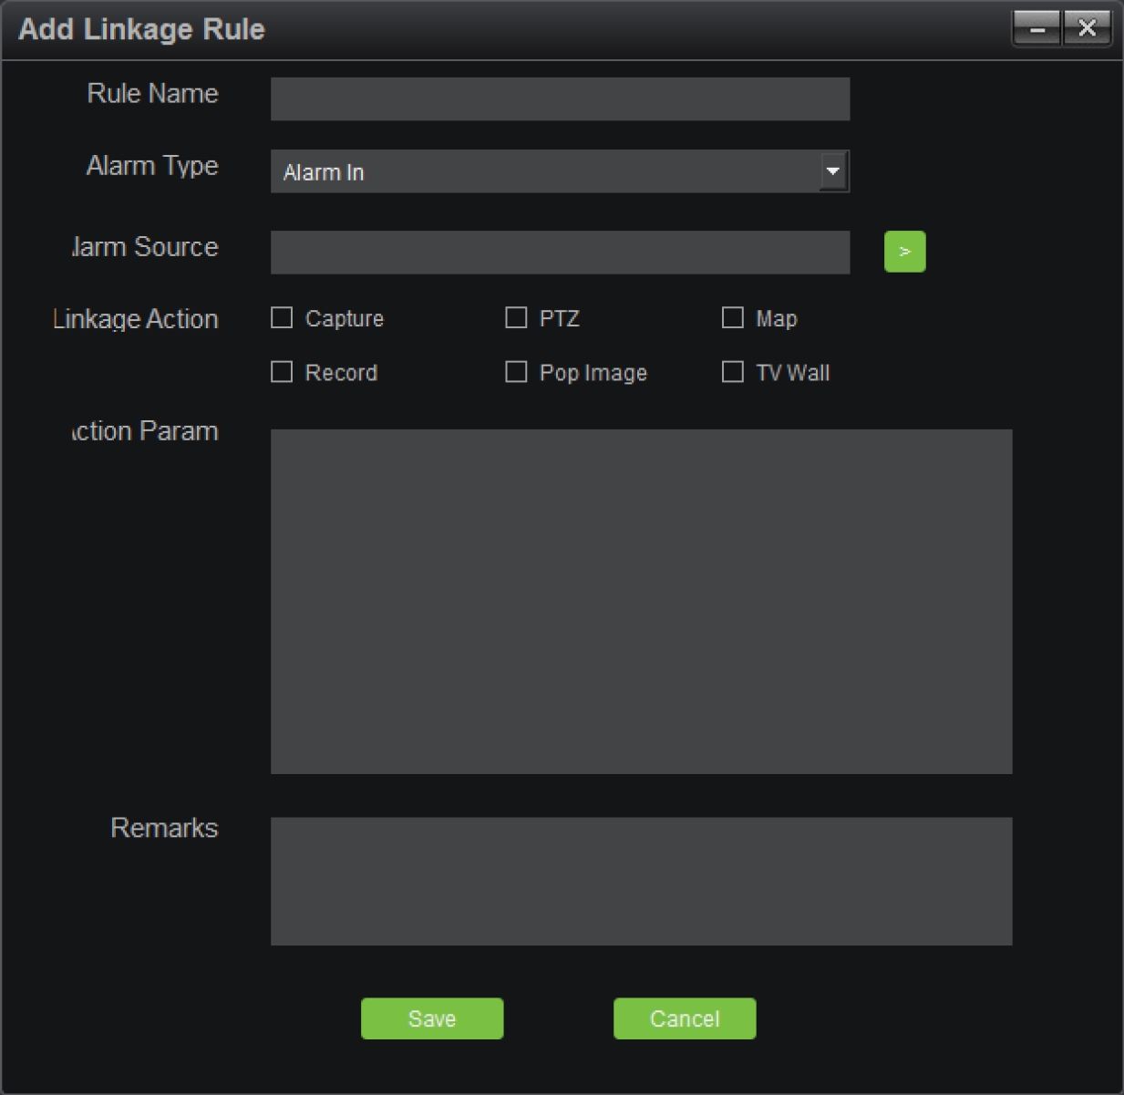Check the Map linkage option
This screenshot has height=1095, width=1124.
click(x=733, y=318)
